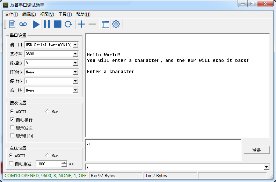Stop serial port with square stop icon

(x=58, y=24)
